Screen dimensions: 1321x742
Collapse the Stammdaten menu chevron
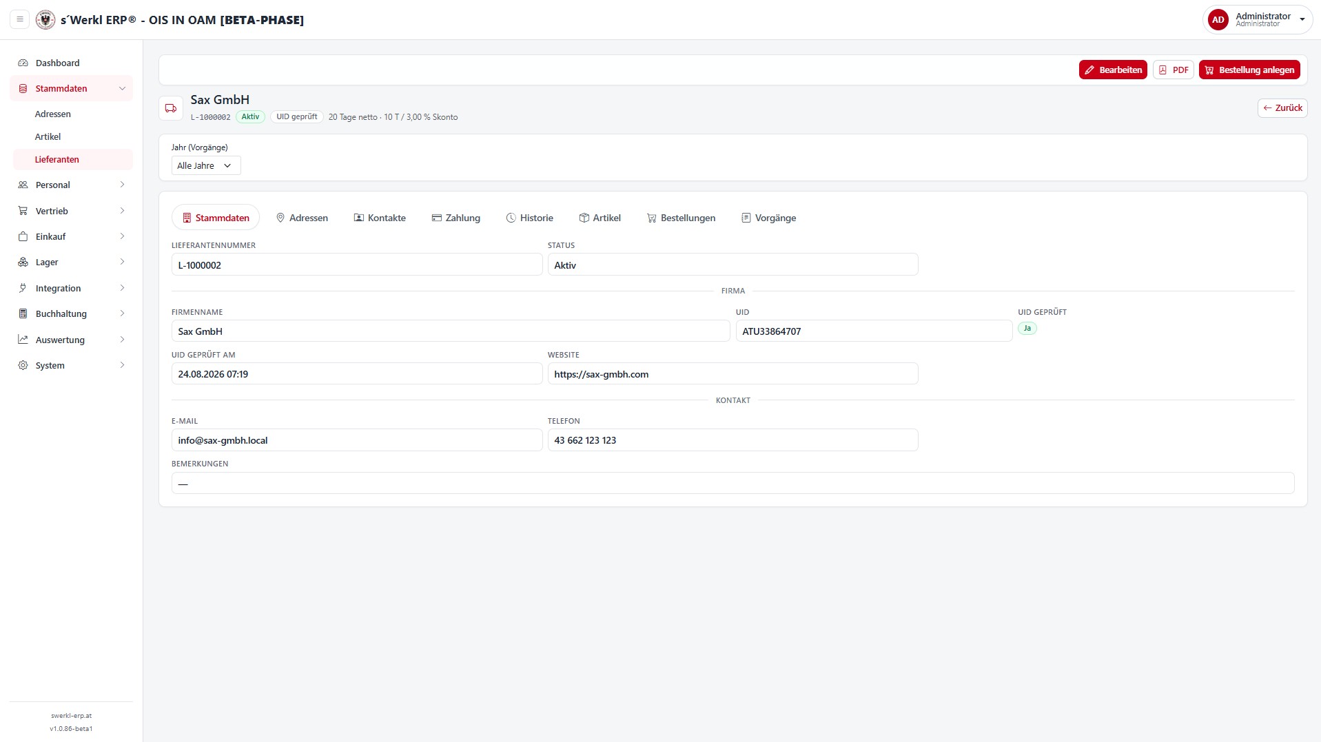point(122,88)
